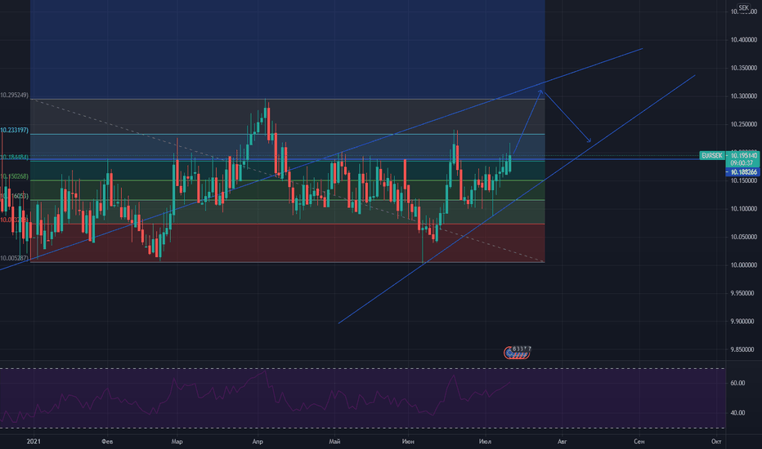Click the SEK currency label on the price axis
Image resolution: width=762 pixels, height=449 pixels.
pyautogui.click(x=743, y=8)
